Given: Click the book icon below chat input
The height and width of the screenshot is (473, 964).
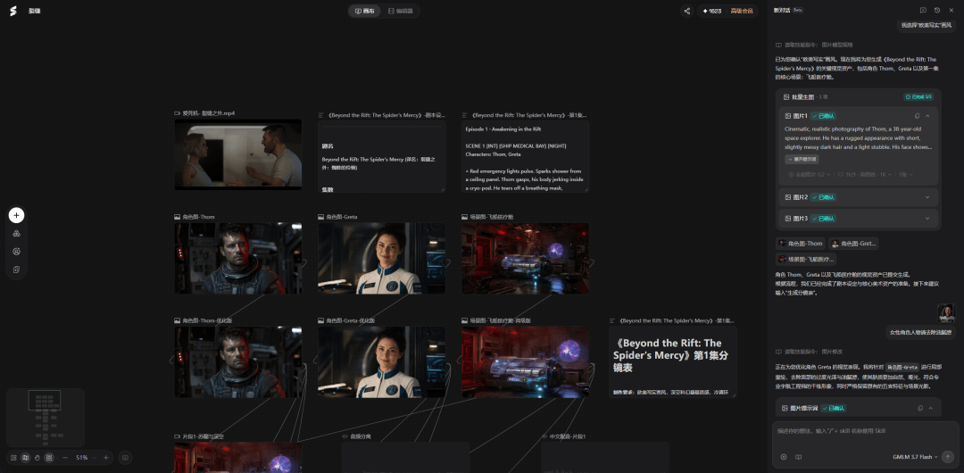Looking at the screenshot, I should [799, 457].
